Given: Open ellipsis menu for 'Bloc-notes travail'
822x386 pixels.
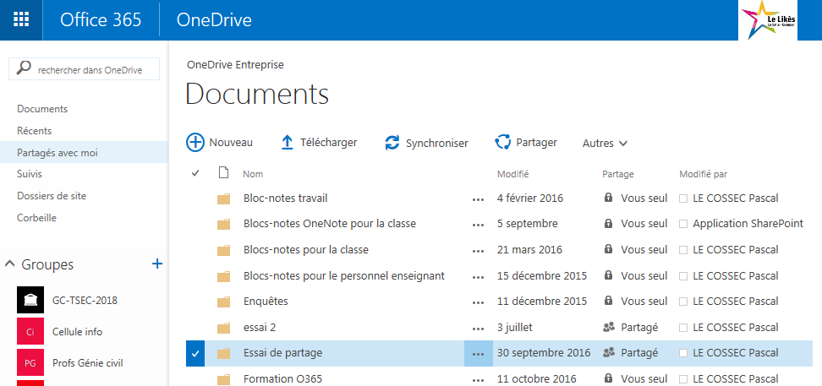Looking at the screenshot, I should (478, 199).
